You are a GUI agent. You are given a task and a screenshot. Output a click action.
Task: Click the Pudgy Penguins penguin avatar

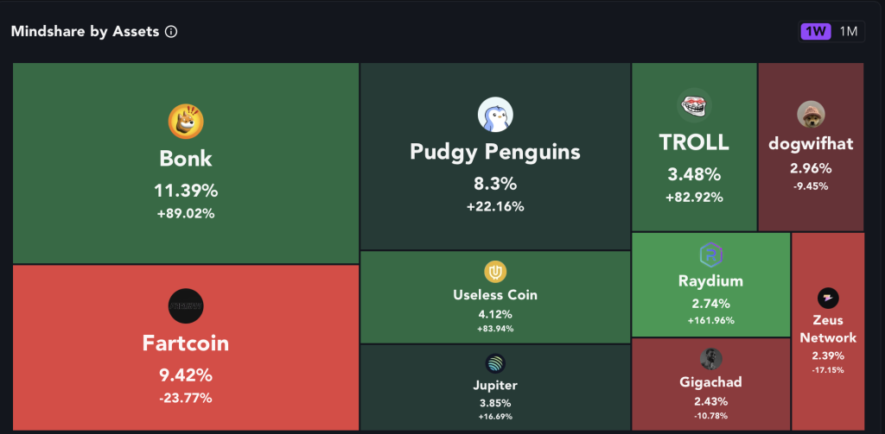coord(495,115)
